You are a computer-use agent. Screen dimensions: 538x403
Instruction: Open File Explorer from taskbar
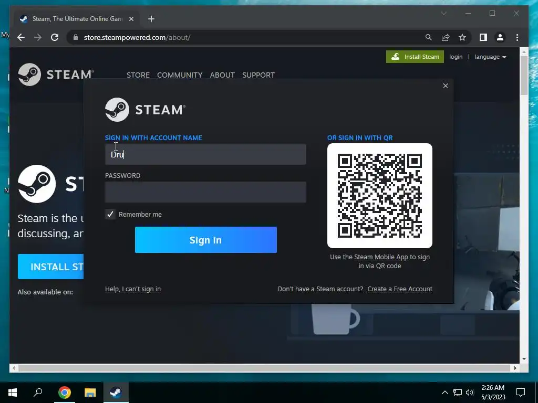tap(90, 393)
